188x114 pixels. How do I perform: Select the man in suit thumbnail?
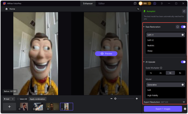point(24,107)
